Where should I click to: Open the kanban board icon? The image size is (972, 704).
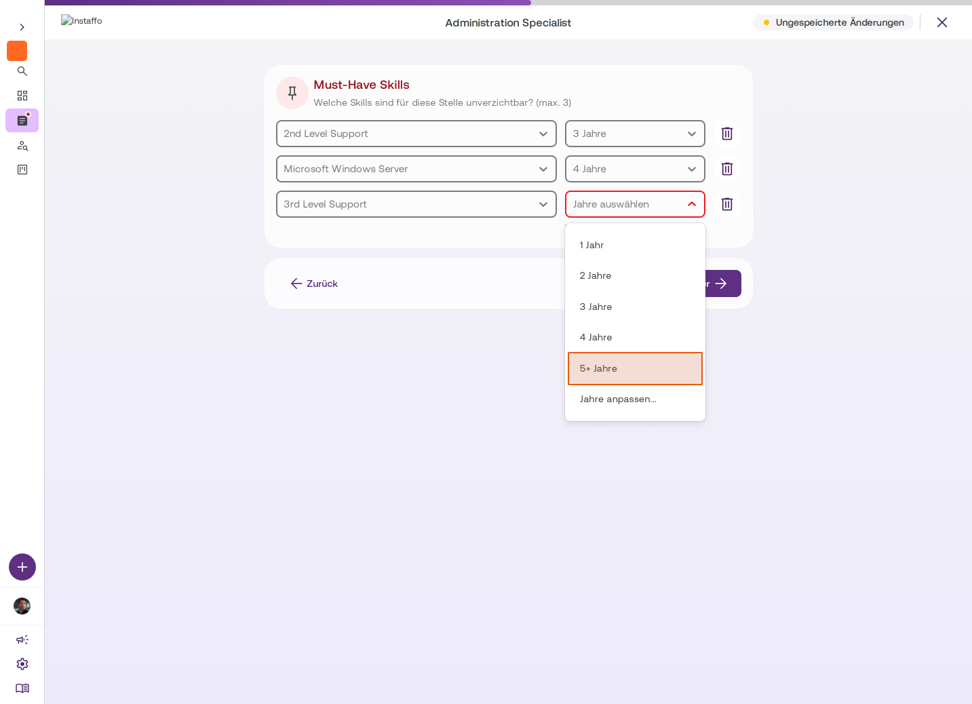tap(22, 170)
